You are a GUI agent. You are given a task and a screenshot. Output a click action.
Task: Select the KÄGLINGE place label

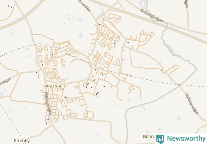53,86
